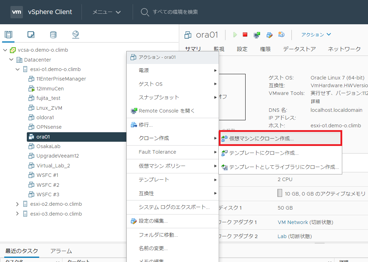Click memory icon beside 10 GB
Viewport: 368px width, 262px height.
279,193
